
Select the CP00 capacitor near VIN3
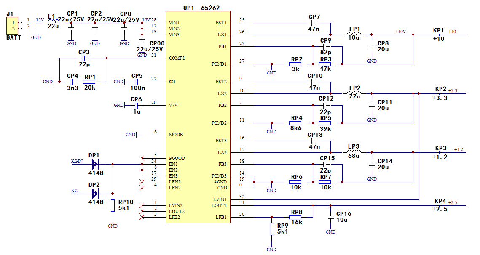pyautogui.click(x=142, y=40)
